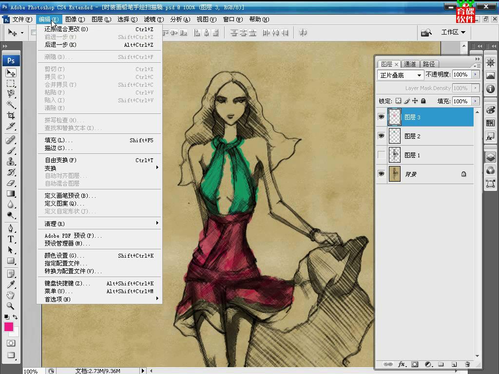Viewport: 499px width, 374px height.
Task: Select the Rectangular Marquee tool
Action: (x=11, y=84)
